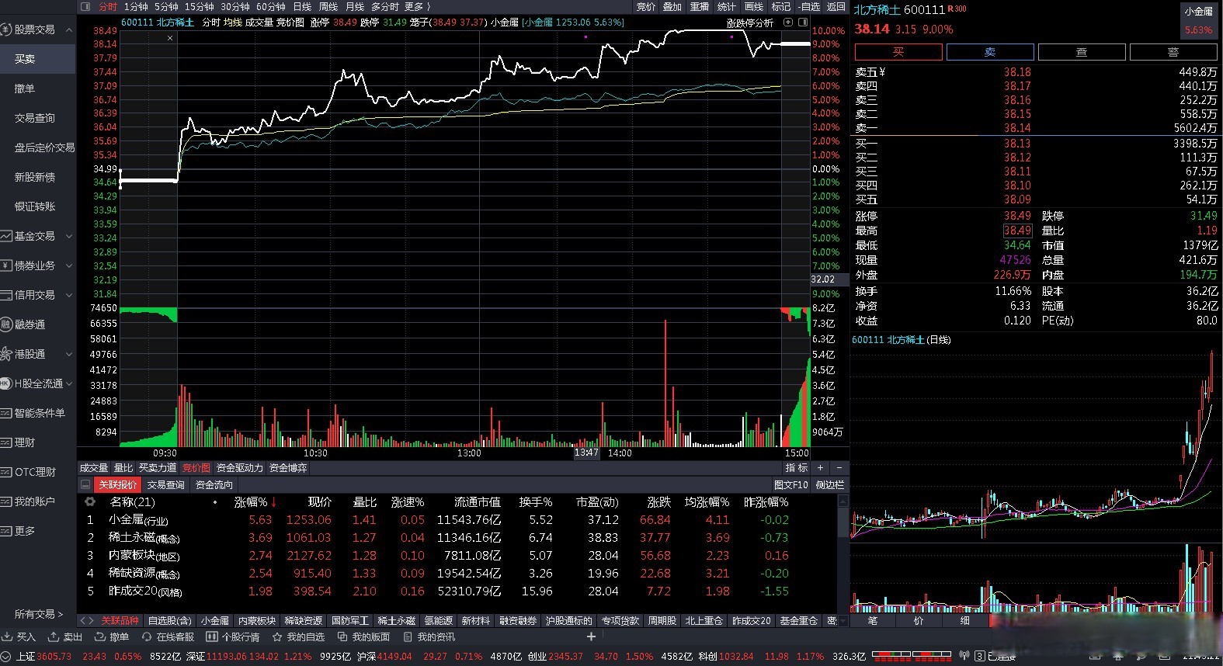The image size is (1223, 666).
Task: Select the 资金流向 tab
Action: (x=214, y=484)
